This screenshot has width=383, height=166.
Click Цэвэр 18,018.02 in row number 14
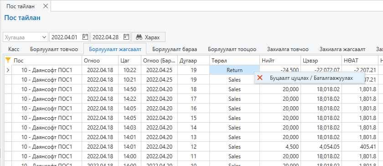321,127
